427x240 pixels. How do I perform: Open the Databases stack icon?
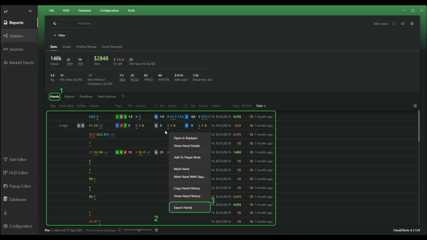point(6,200)
